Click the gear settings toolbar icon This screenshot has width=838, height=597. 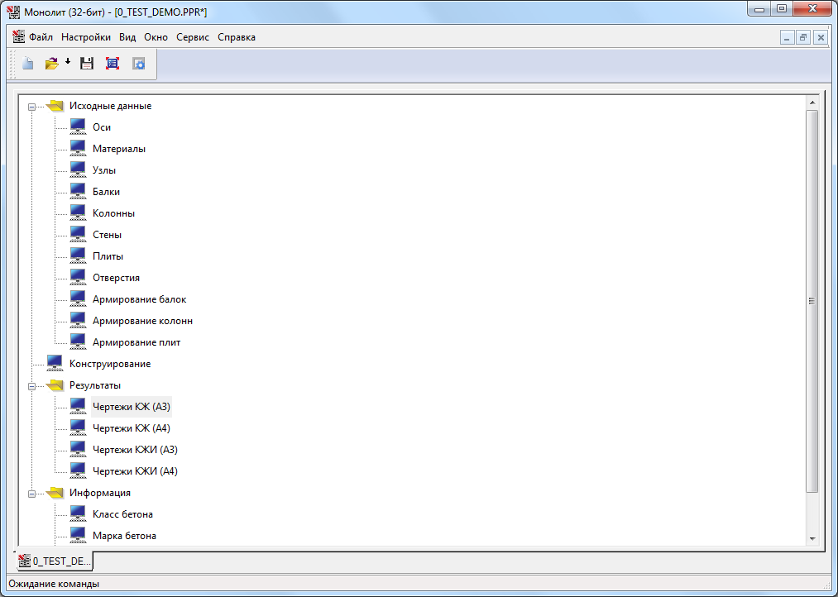(139, 64)
